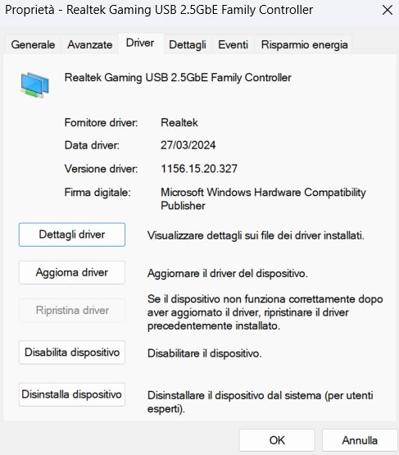
Task: Confirm the dialog with OK
Action: click(277, 440)
